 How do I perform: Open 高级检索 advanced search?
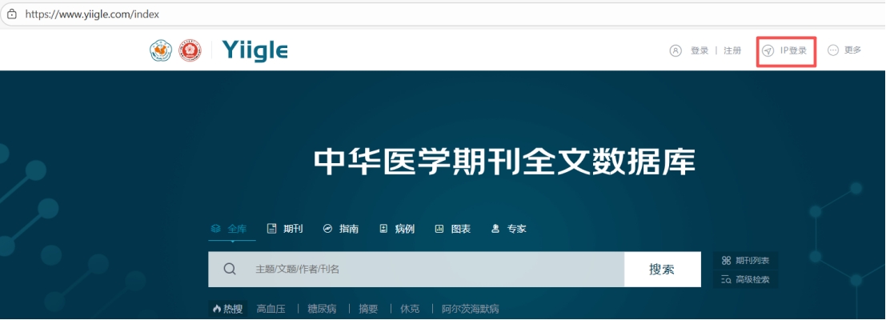[744, 279]
